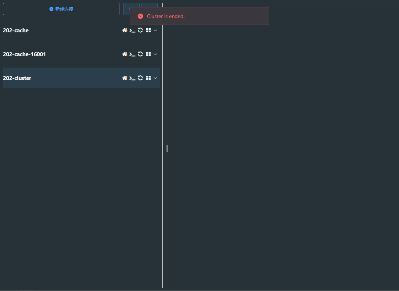This screenshot has height=291, width=399.
Task: Select the 202-cache connection entry
Action: coord(55,30)
